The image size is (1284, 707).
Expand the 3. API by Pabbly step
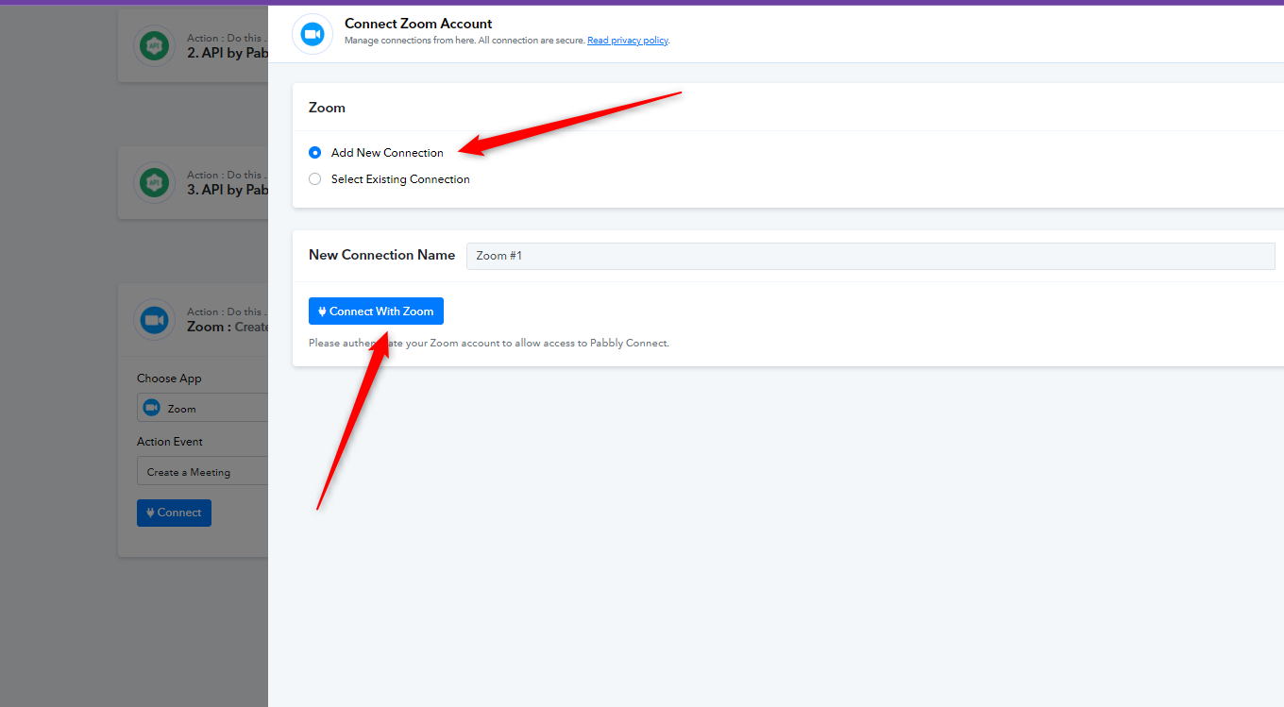[194, 182]
